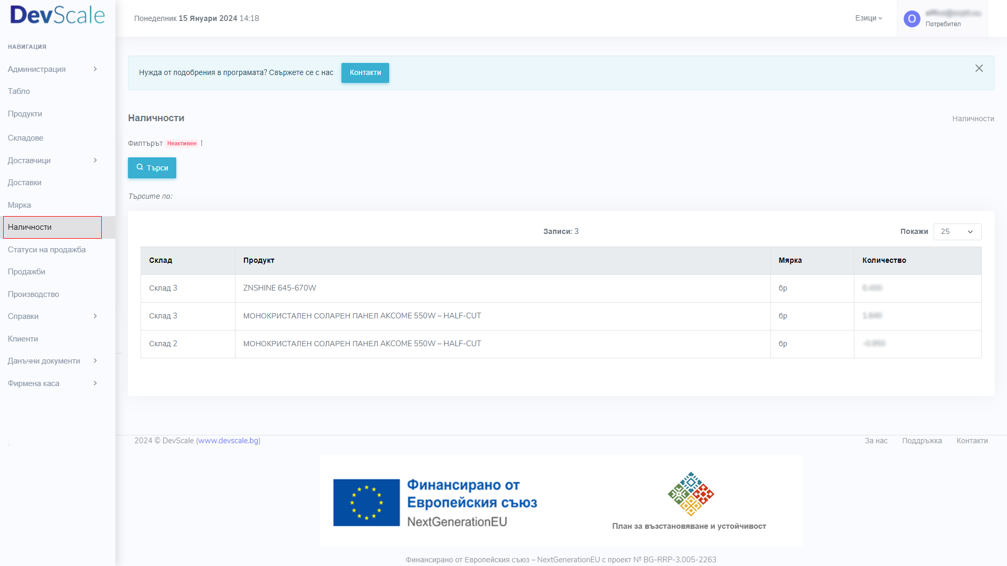Click the recovery plan emblem logo
The width and height of the screenshot is (1007, 566).
click(691, 494)
